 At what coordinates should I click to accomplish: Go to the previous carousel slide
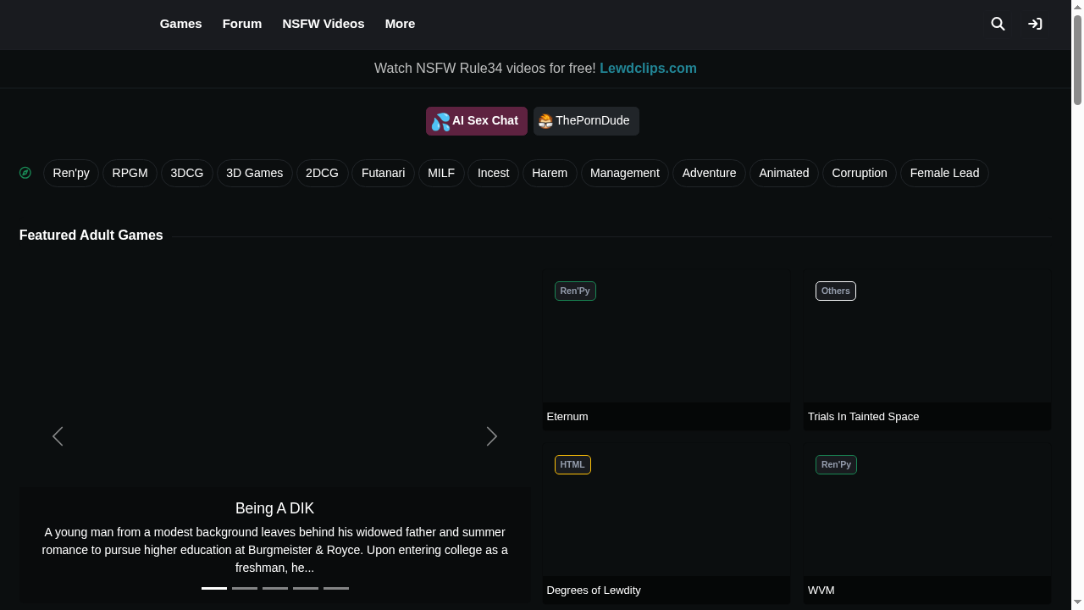(58, 436)
